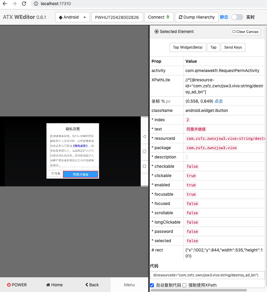Click the Tap button
This screenshot has width=267, height=292.
213,47
